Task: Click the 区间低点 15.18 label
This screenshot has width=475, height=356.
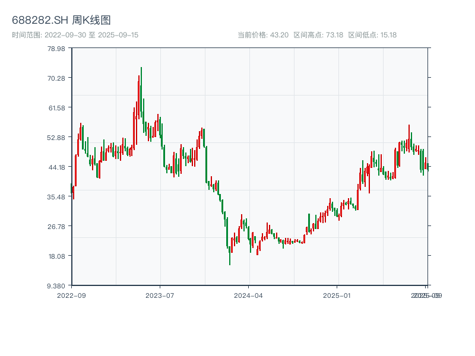Action: tap(372, 35)
